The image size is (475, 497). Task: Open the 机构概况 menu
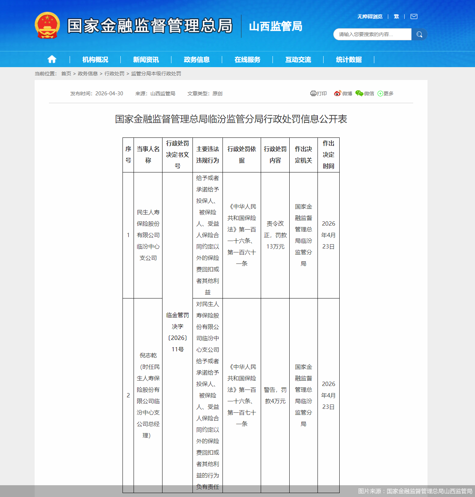point(95,60)
